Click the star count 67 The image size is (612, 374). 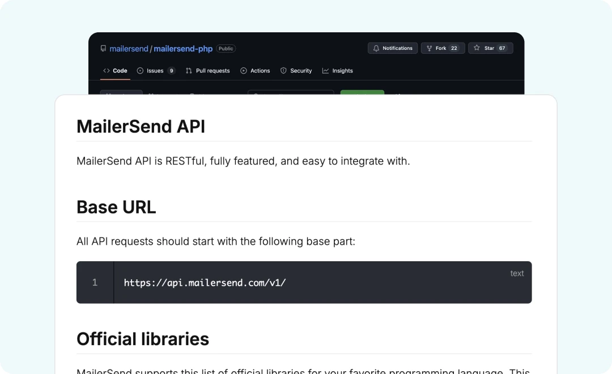coord(502,48)
